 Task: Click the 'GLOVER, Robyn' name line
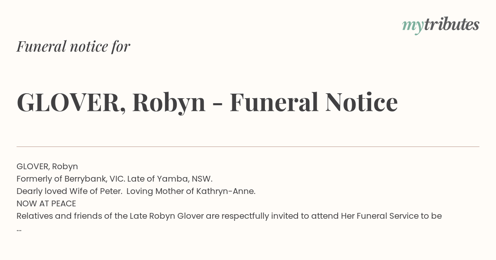[47, 167]
